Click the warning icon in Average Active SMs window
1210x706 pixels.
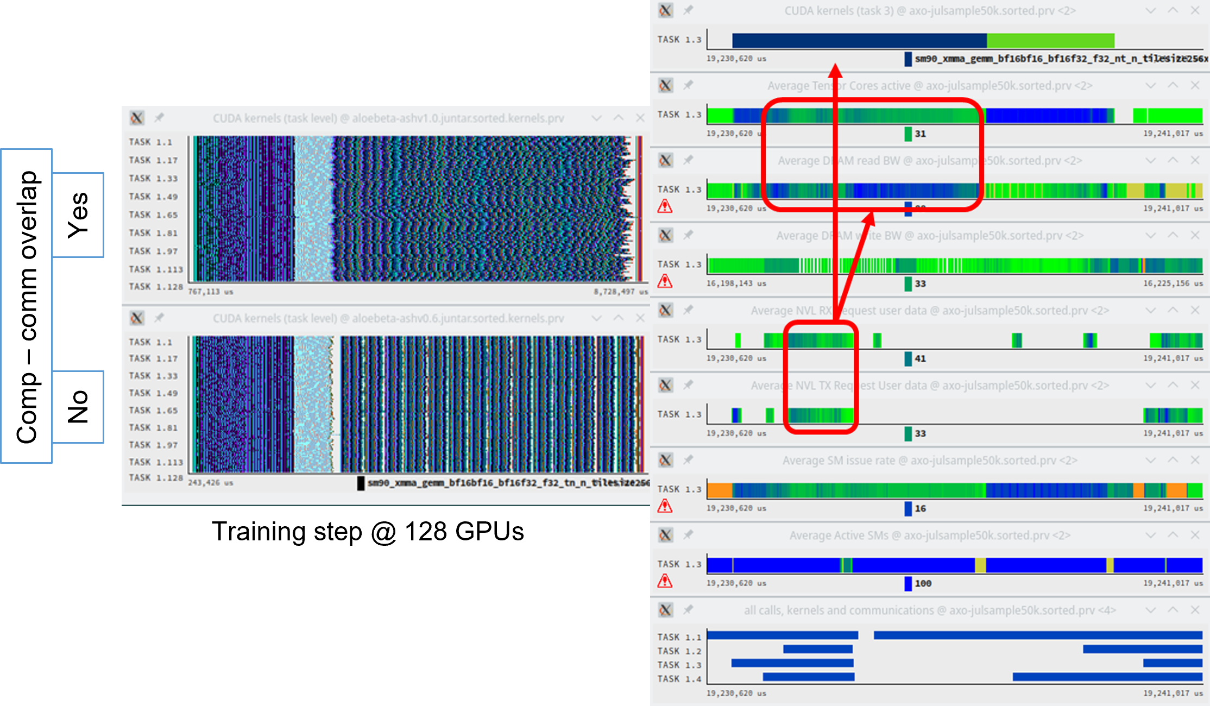tap(665, 581)
